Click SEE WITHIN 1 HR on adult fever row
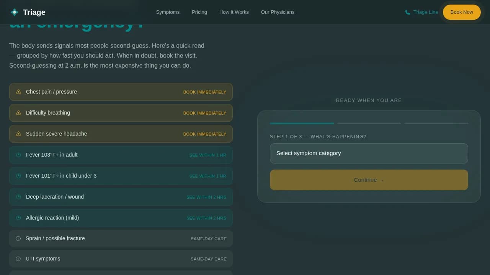 click(x=208, y=155)
